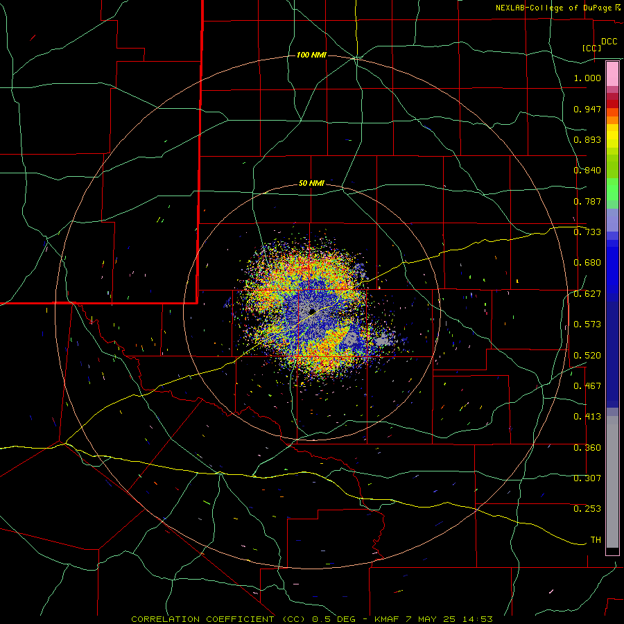Screen dimensions: 624x624
Task: Click the 0.360 scale value
Action: point(587,448)
